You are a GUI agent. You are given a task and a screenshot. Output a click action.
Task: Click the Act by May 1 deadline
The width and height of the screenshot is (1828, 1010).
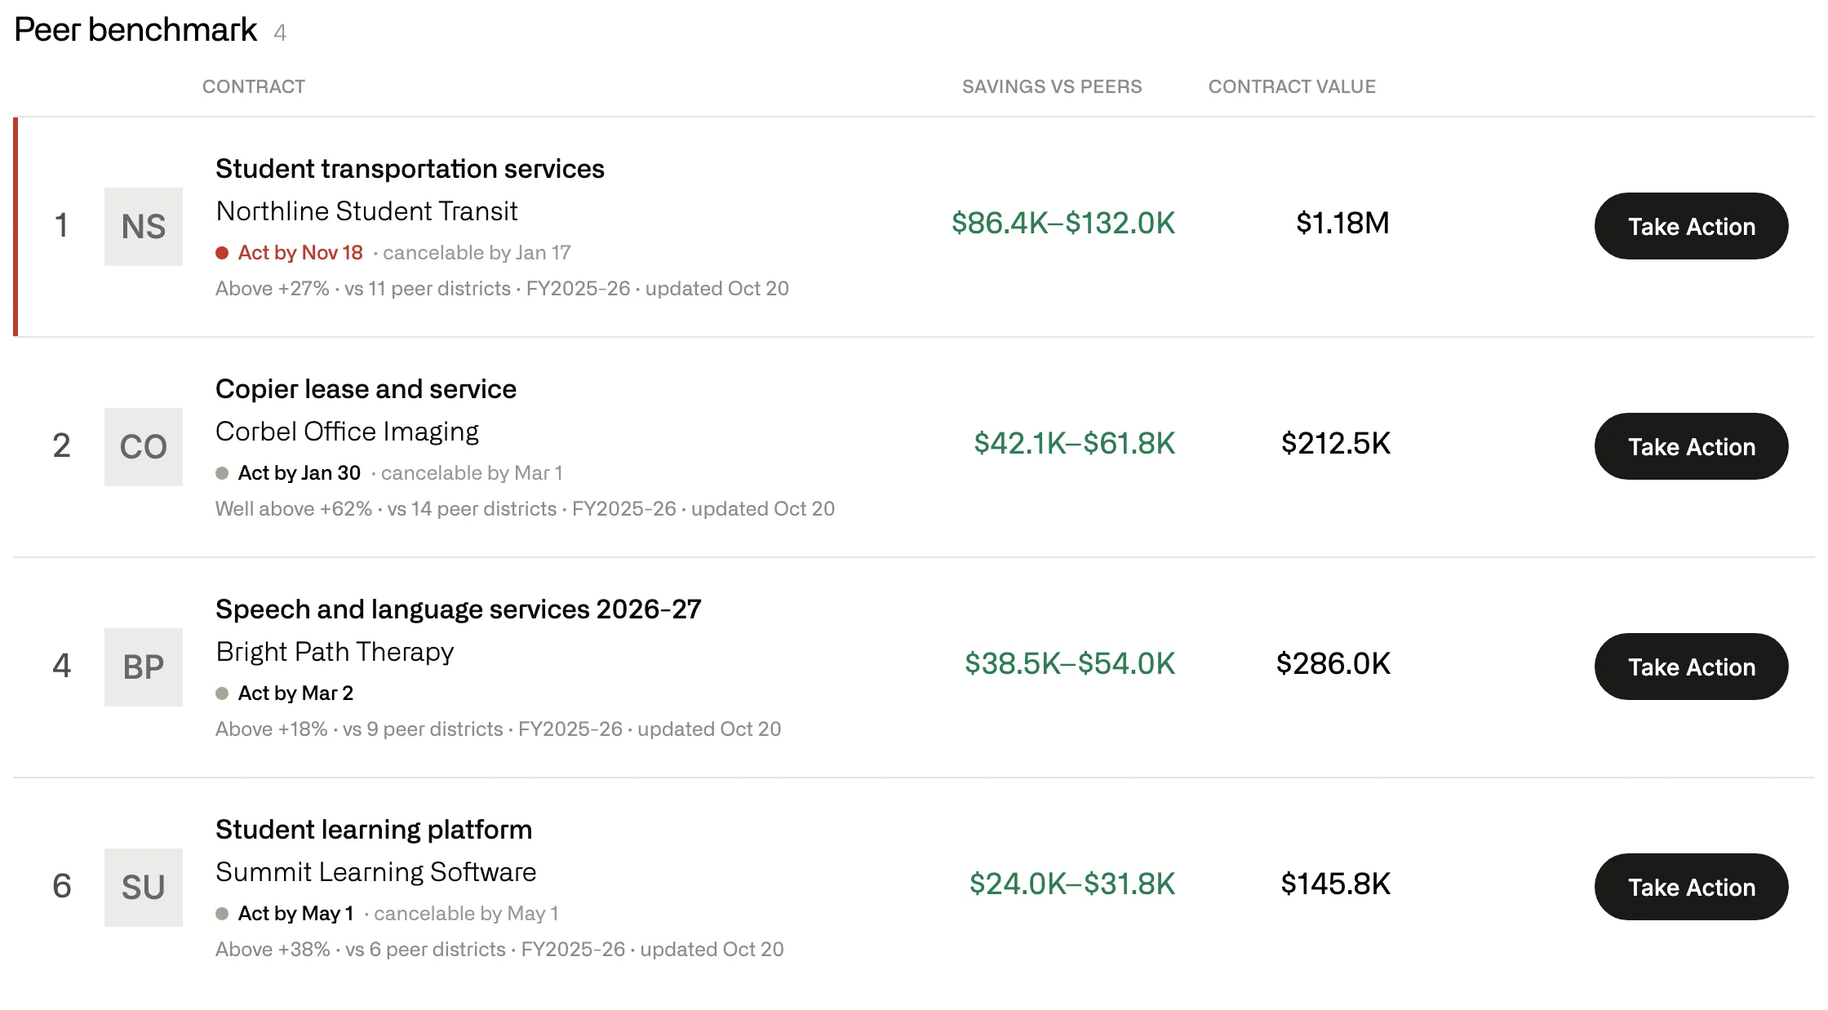tap(295, 914)
